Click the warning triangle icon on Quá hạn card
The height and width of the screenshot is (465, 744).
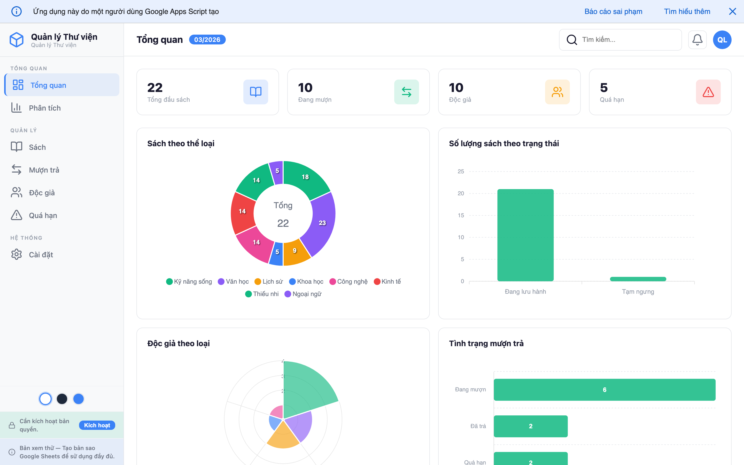[x=708, y=92]
